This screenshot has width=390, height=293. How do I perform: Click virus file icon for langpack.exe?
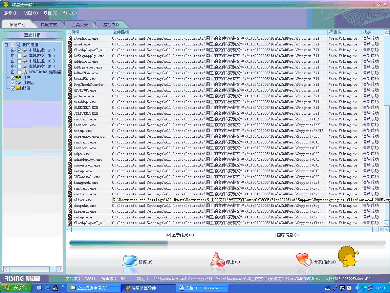click(70, 183)
